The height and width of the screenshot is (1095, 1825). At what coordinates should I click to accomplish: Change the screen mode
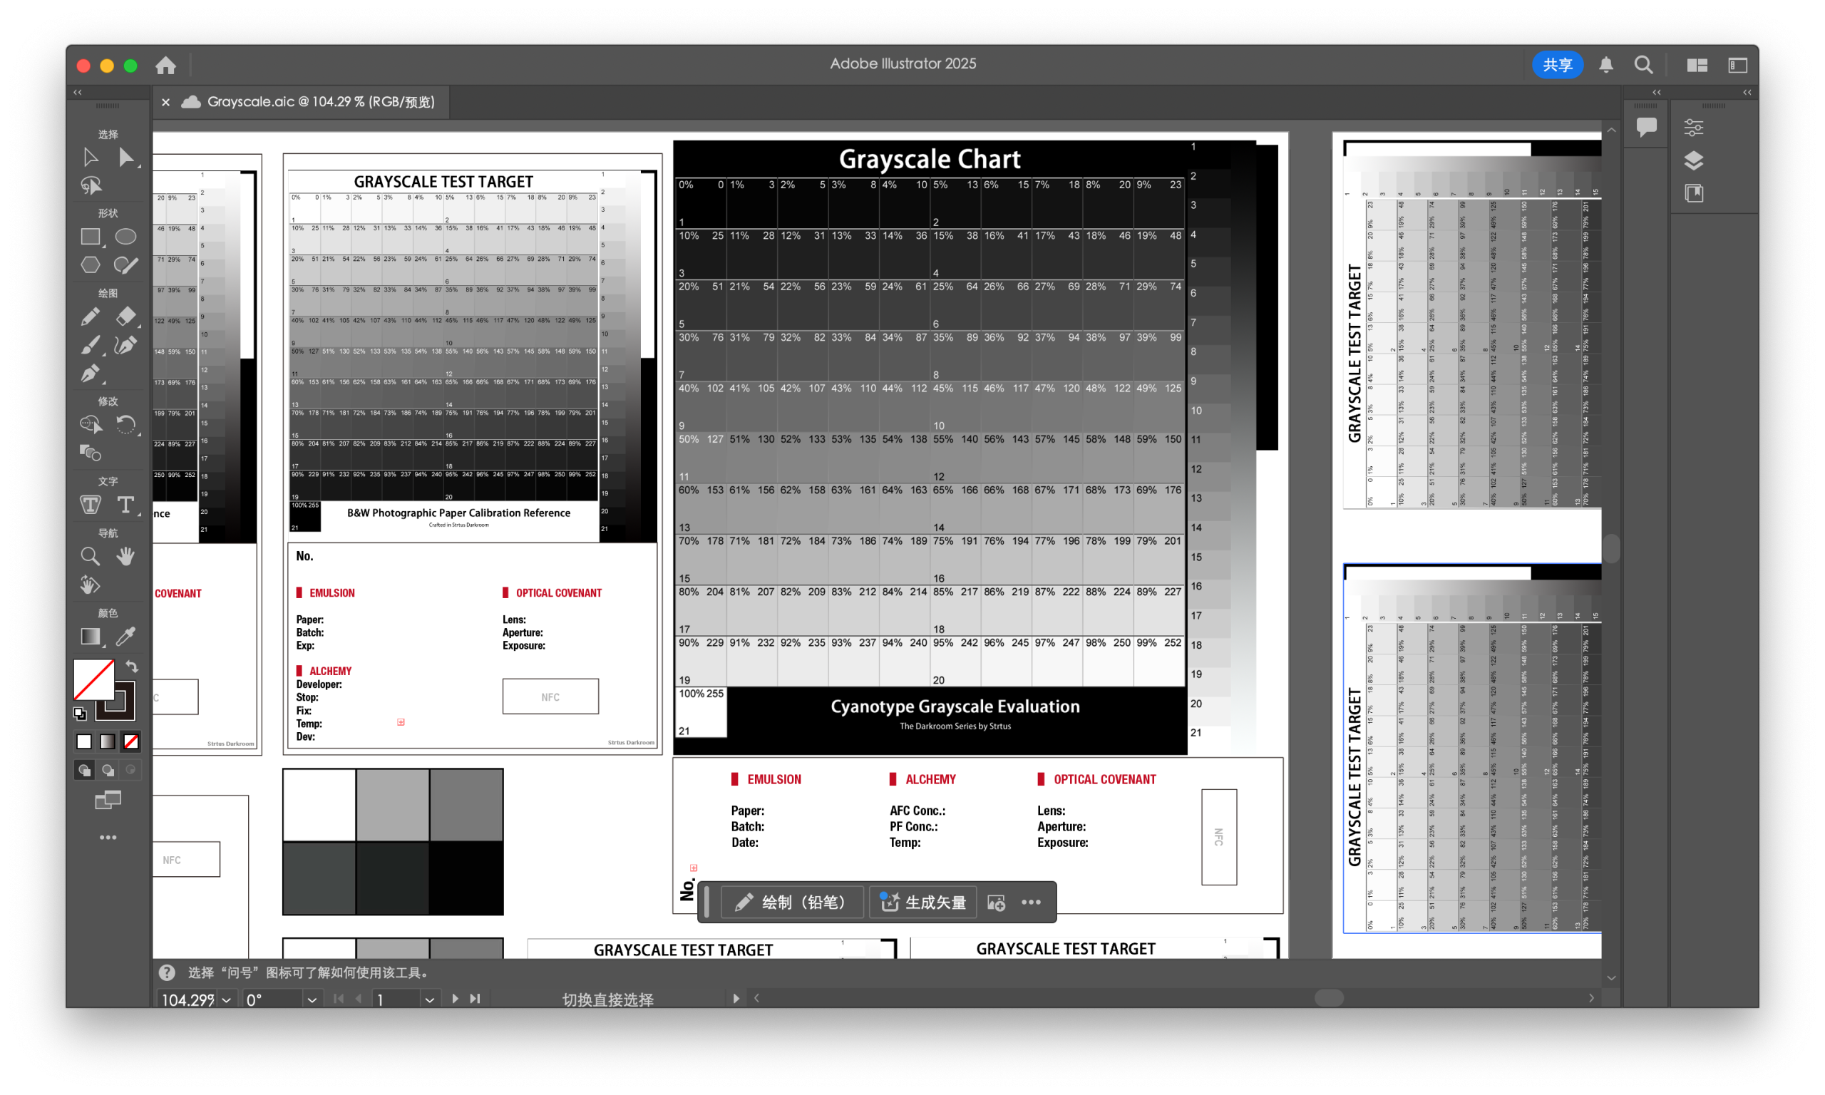[108, 800]
